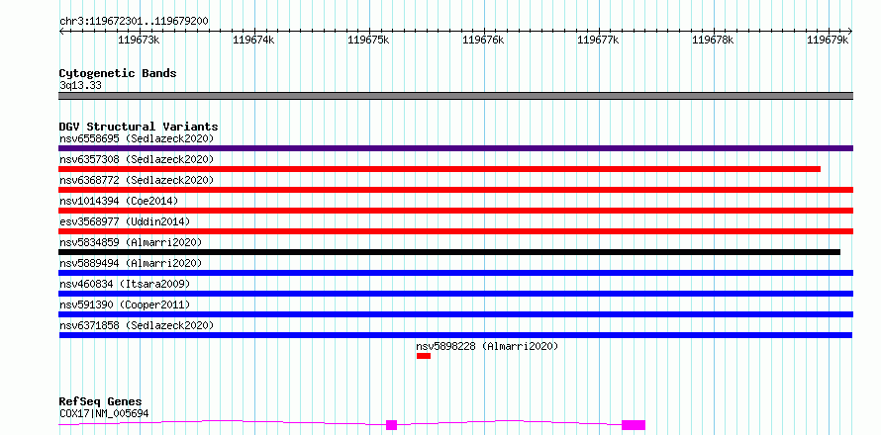Click the 119678k ruler mark
The image size is (881, 435).
(713, 40)
